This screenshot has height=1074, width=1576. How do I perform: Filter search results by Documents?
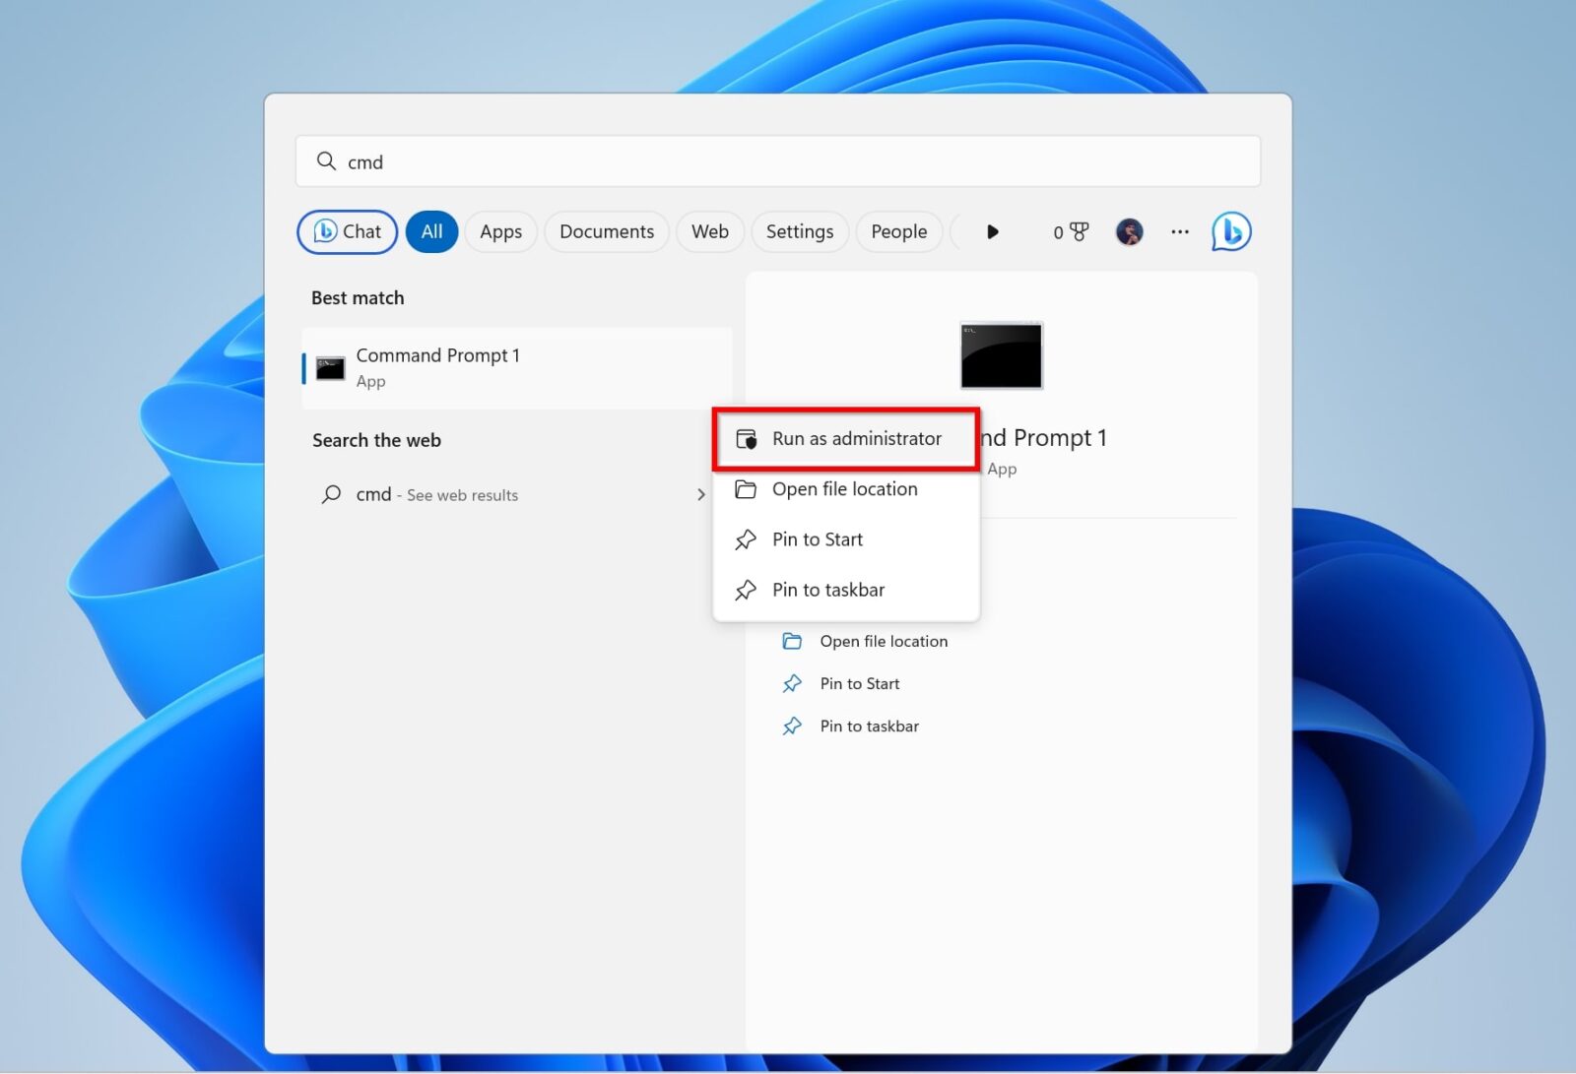click(607, 231)
